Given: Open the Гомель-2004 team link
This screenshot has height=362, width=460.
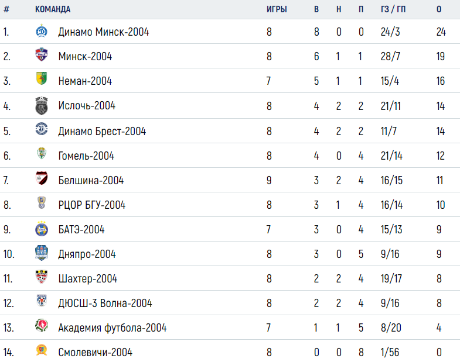Looking at the screenshot, I should [x=86, y=156].
